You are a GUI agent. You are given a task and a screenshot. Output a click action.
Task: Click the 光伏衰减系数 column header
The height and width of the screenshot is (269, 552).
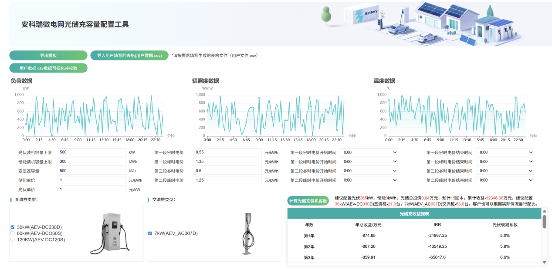click(505, 225)
